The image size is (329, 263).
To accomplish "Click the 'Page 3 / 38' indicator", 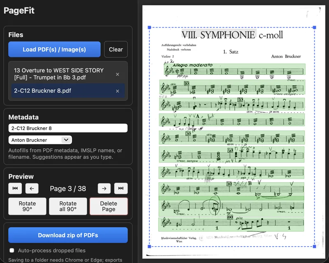I will (68, 188).
